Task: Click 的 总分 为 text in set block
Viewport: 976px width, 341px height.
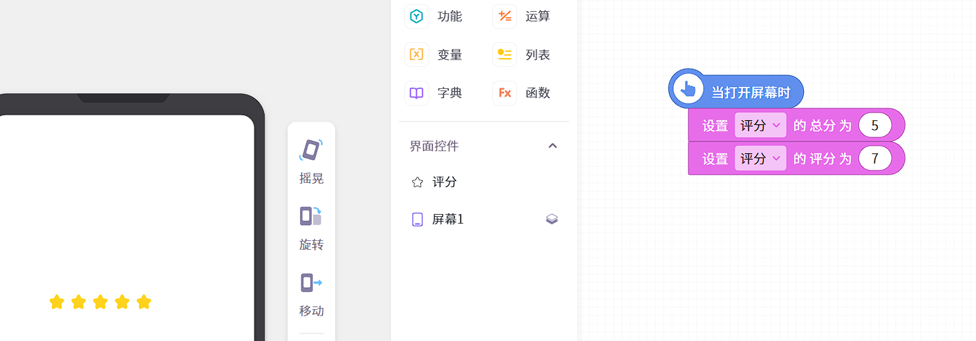Action: click(x=823, y=126)
